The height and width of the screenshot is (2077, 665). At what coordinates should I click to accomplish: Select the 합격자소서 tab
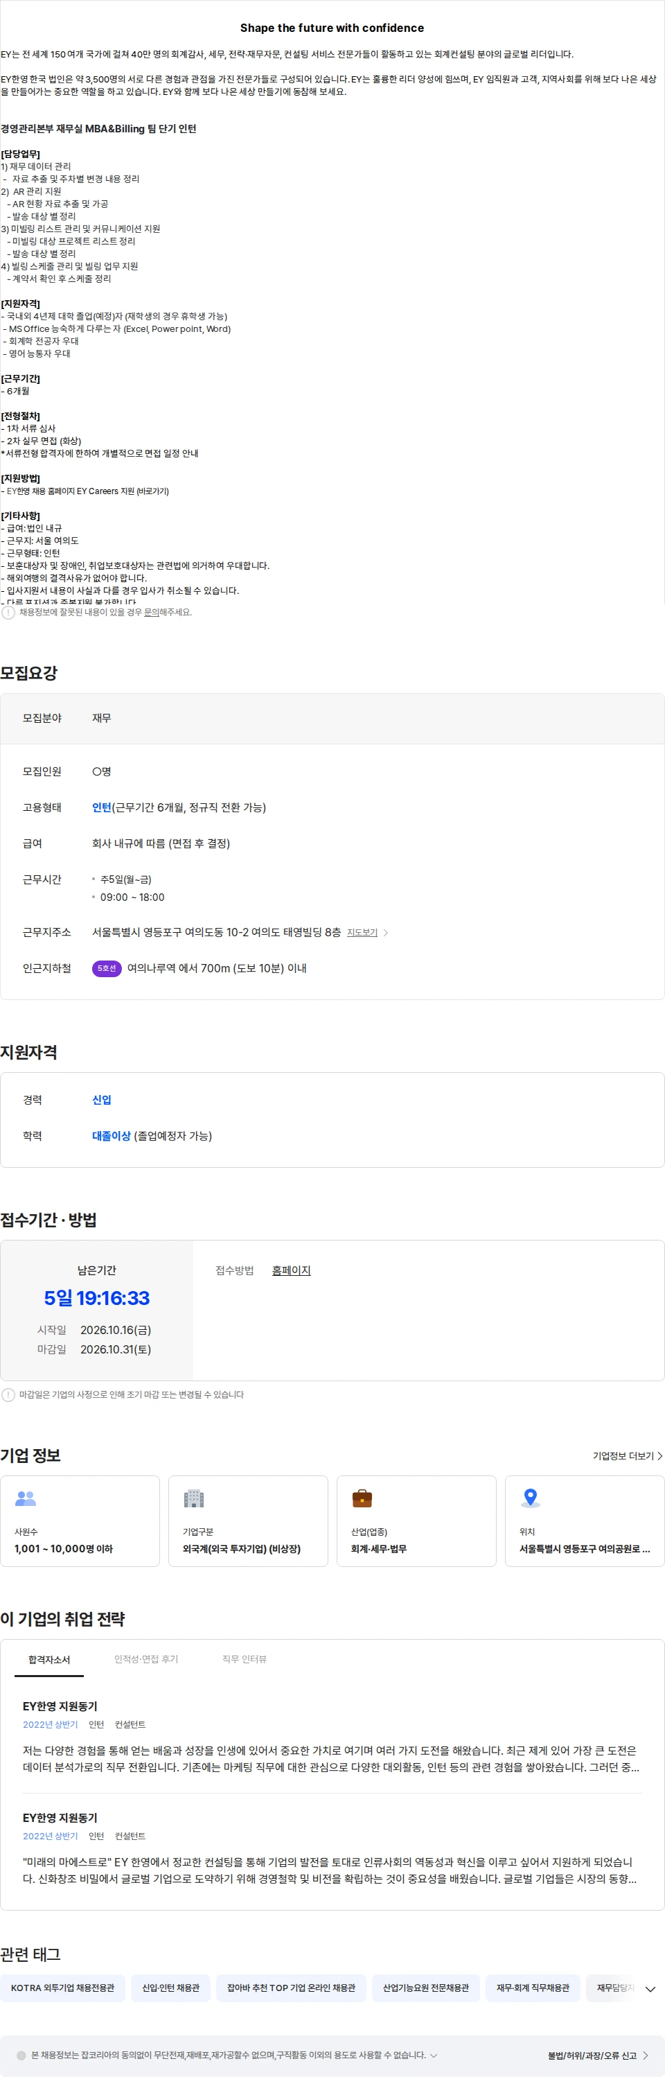[x=49, y=1659]
